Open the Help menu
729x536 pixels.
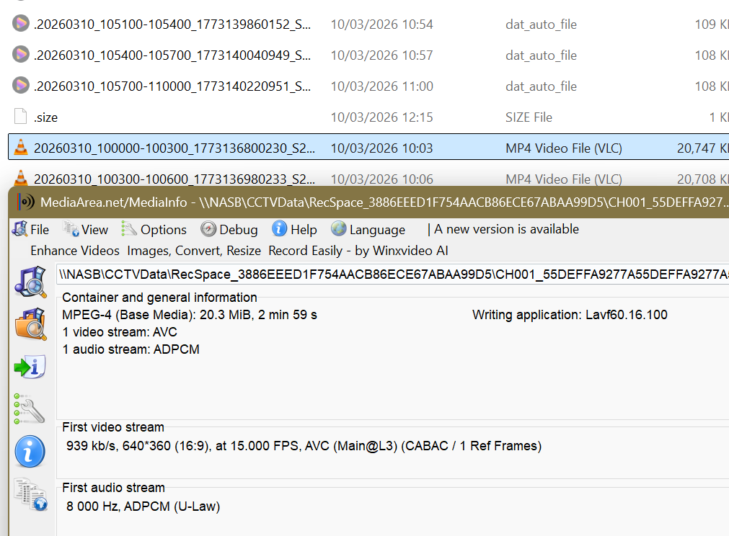click(295, 230)
